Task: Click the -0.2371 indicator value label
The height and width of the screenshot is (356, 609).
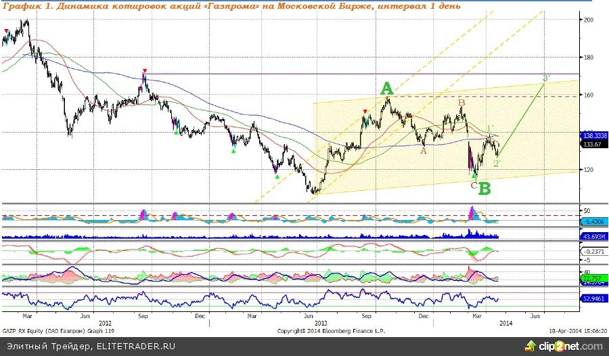Action: tap(593, 251)
